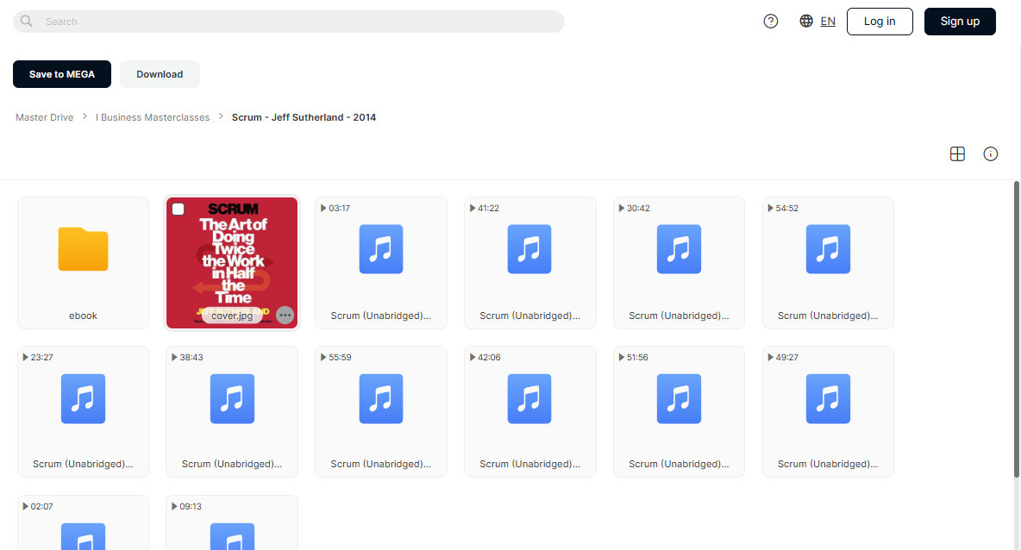
Task: Open the EN language selector
Action: coord(828,22)
